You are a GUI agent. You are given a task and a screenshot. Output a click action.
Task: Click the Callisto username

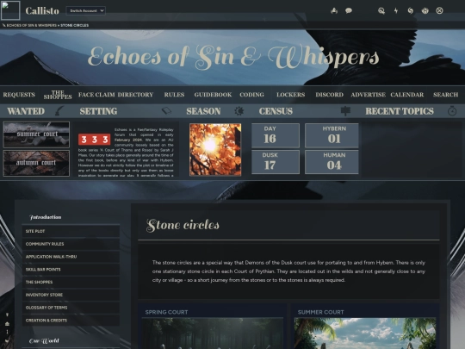42,10
